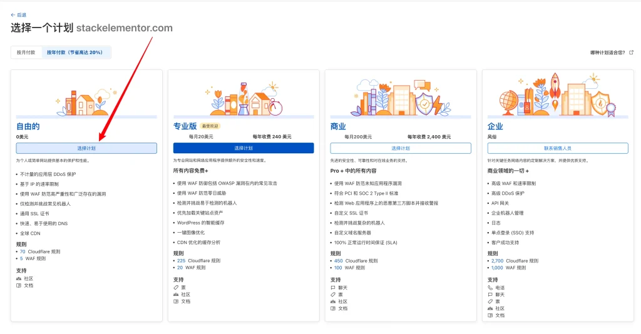The image size is (641, 334).
Task: Click the 通用 SSL 证书 feature
Action: tap(34, 213)
